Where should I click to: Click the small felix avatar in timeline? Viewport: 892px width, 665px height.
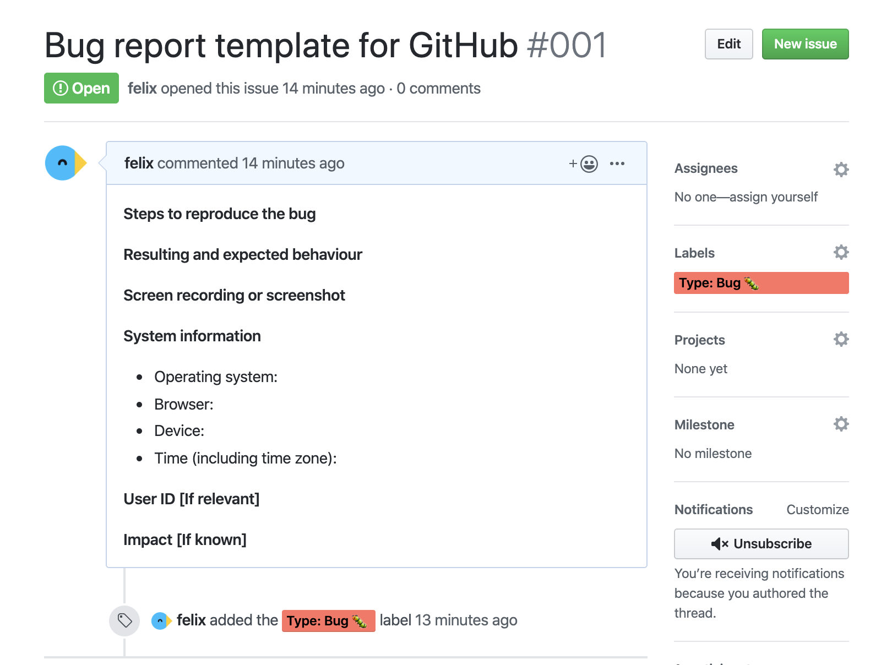(161, 621)
